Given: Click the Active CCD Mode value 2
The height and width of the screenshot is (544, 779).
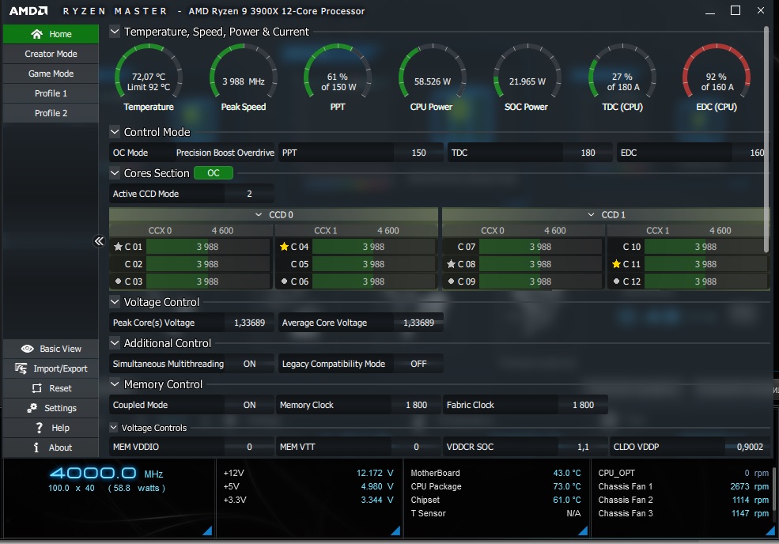Looking at the screenshot, I should 249,194.
